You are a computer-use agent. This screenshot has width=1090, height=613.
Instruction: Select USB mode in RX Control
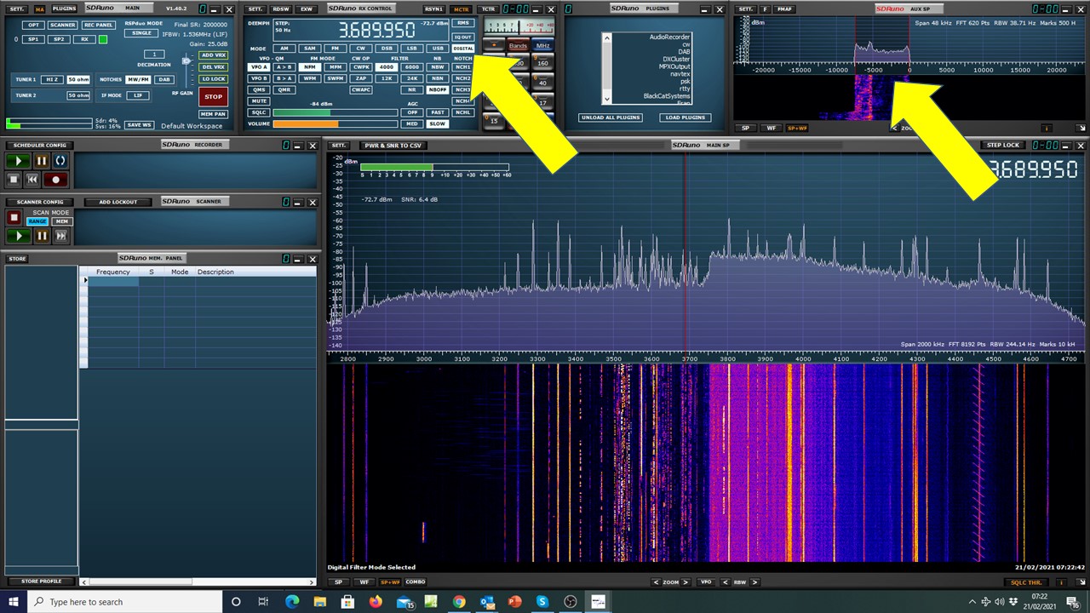click(437, 49)
